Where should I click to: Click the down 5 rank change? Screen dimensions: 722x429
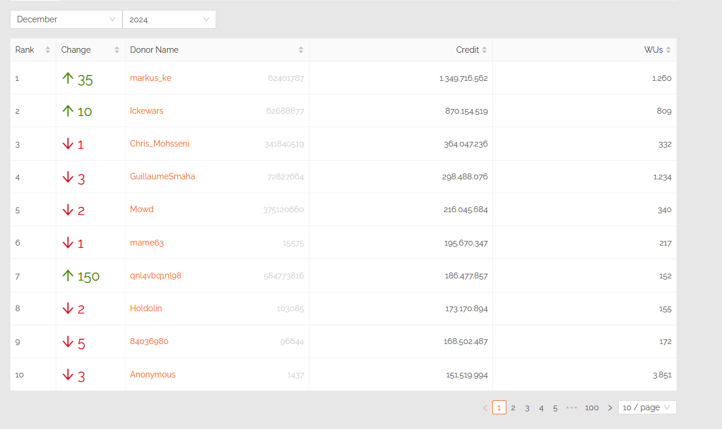tap(73, 343)
